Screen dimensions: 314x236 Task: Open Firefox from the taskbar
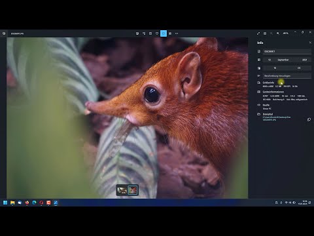27,203
